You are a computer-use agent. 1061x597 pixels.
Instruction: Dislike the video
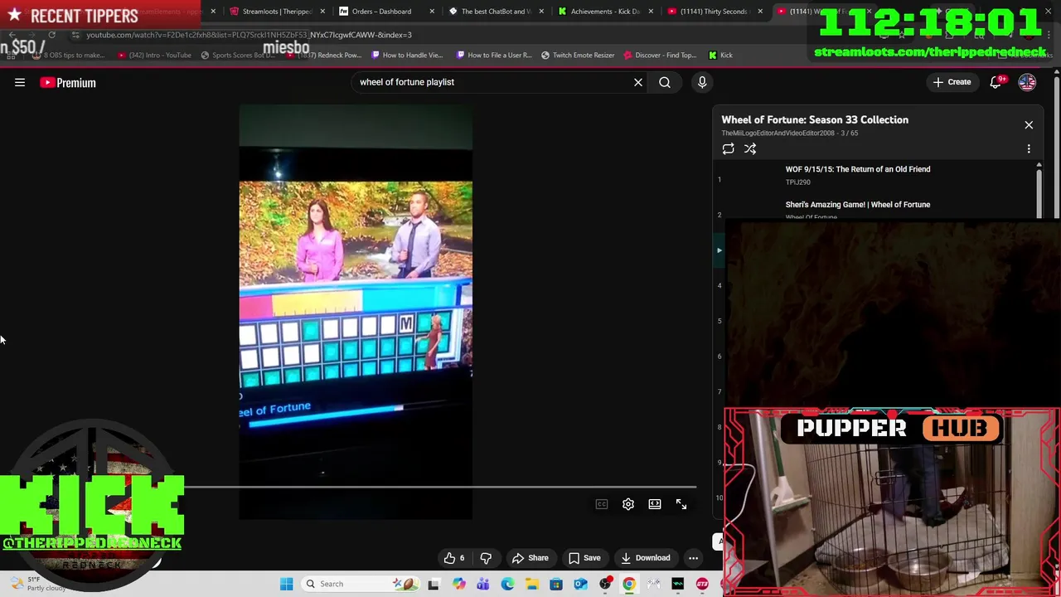[486, 558]
